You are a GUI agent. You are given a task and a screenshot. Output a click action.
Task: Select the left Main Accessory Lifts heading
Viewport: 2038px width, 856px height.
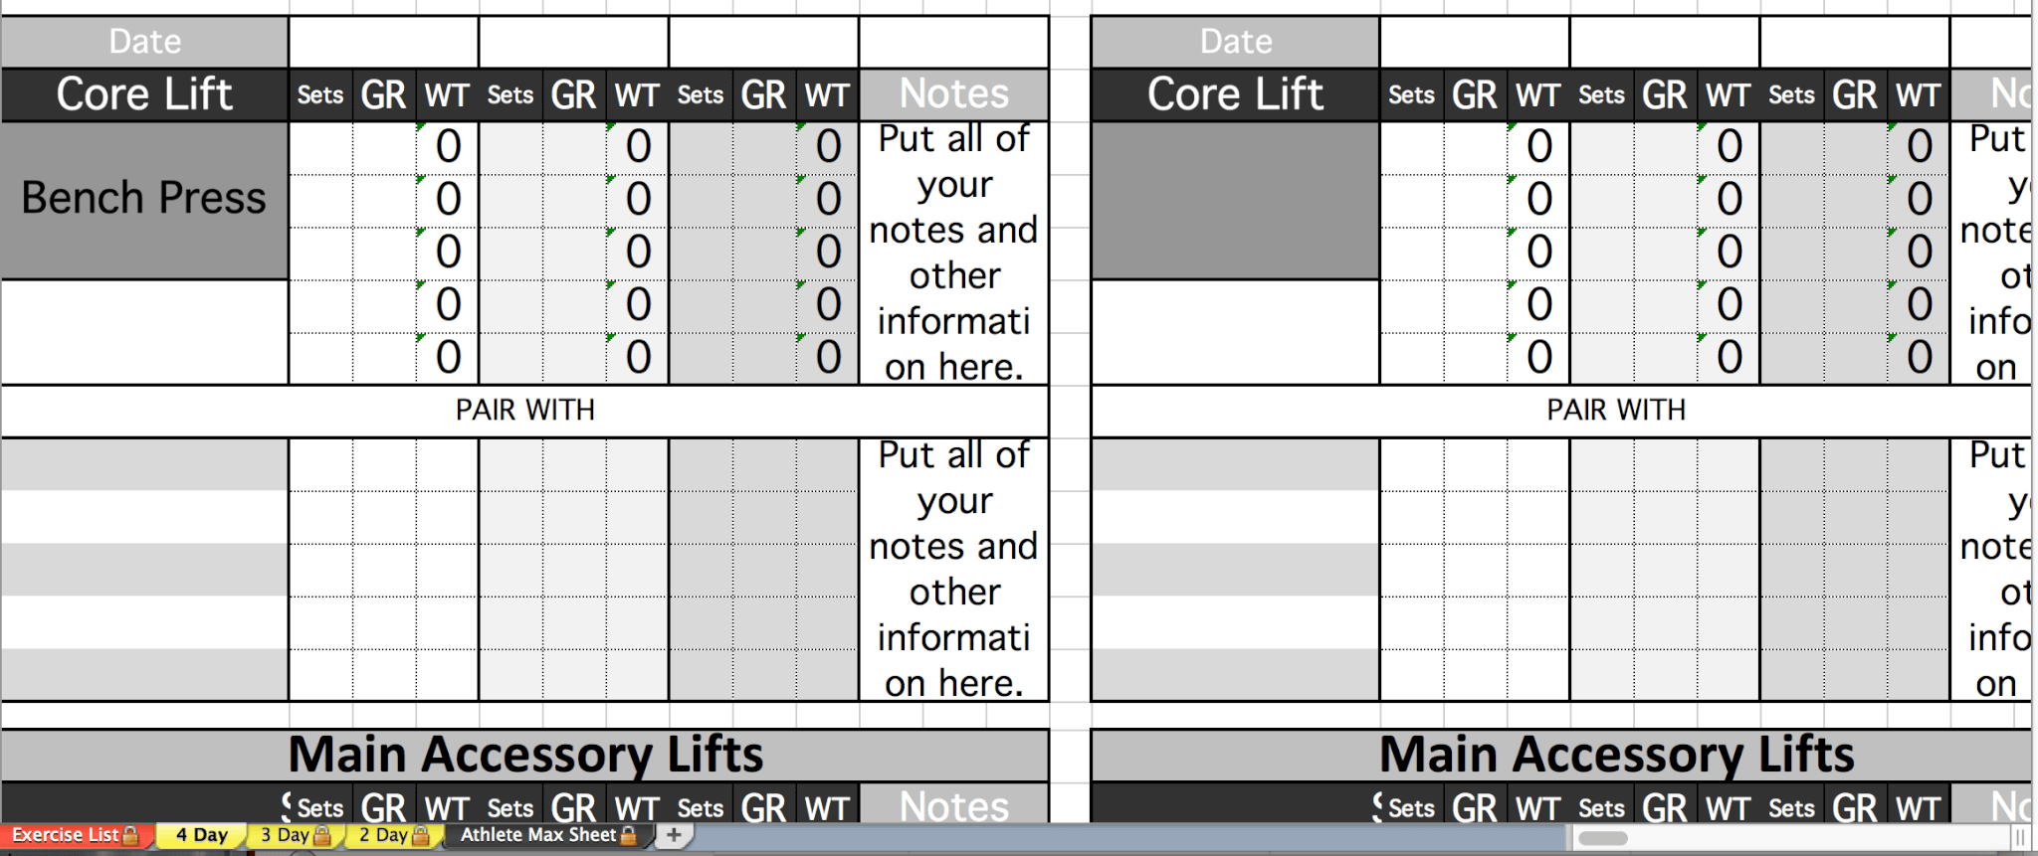point(524,756)
